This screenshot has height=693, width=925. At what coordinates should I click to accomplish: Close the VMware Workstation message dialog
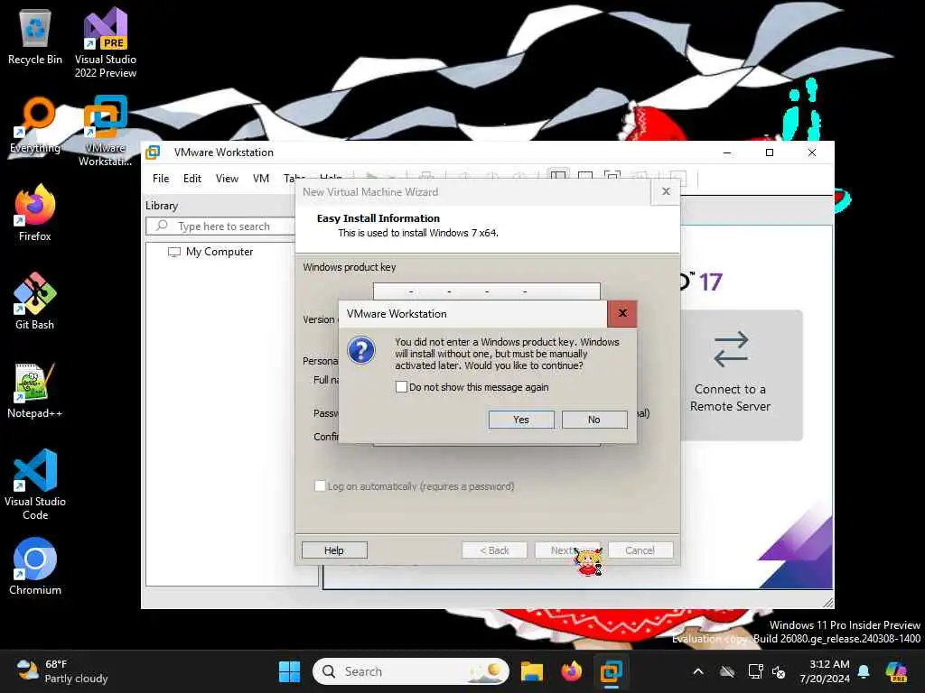(x=621, y=313)
